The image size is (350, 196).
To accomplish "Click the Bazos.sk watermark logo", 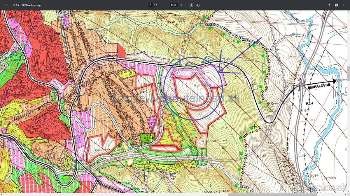I will point(321,187).
